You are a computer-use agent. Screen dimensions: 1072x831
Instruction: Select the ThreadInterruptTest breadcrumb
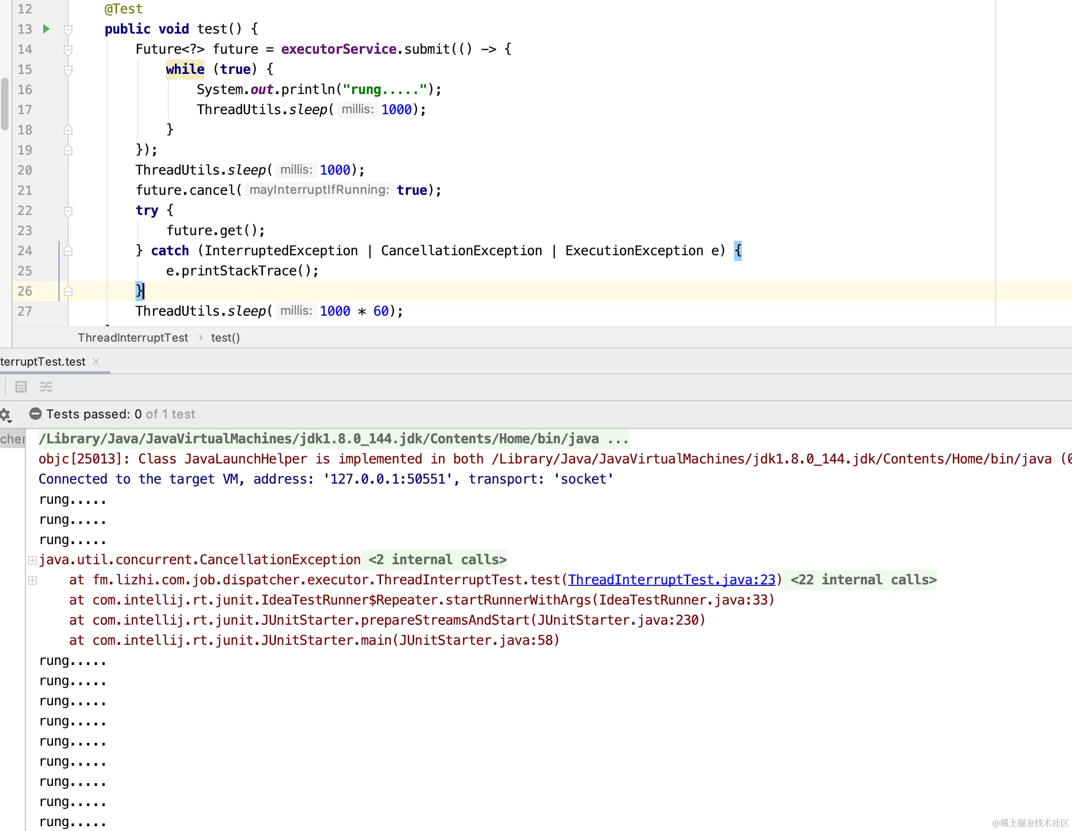click(x=133, y=338)
